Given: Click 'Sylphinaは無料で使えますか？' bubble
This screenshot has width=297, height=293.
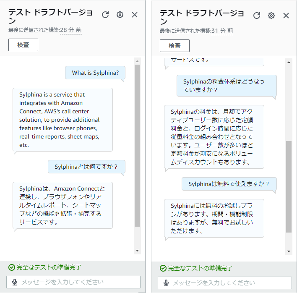Looking at the screenshot, I should (229, 184).
